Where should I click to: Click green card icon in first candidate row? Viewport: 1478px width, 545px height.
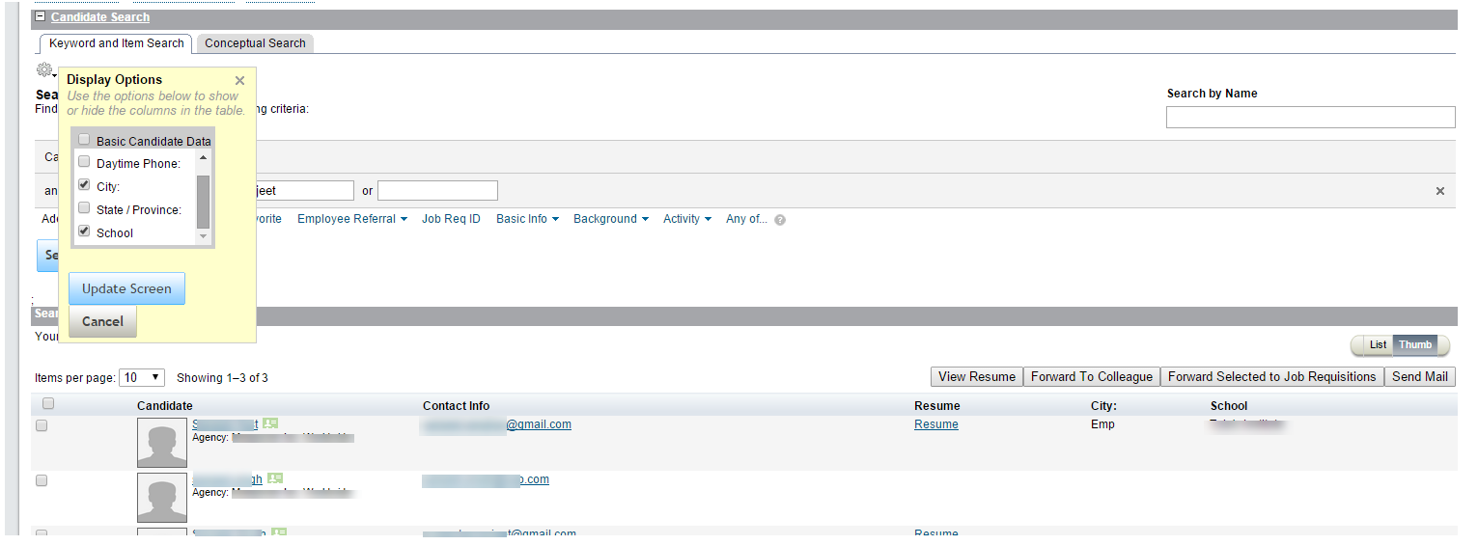pyautogui.click(x=270, y=423)
